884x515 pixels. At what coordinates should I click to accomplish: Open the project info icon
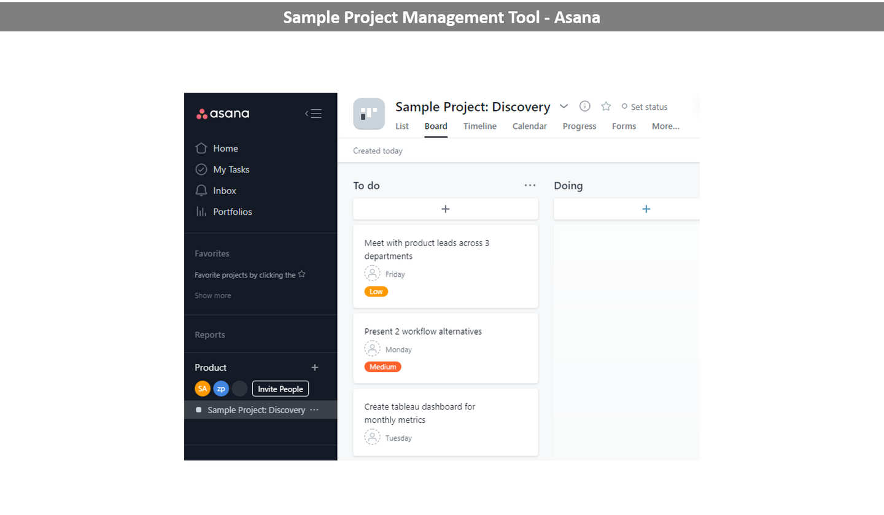[585, 106]
